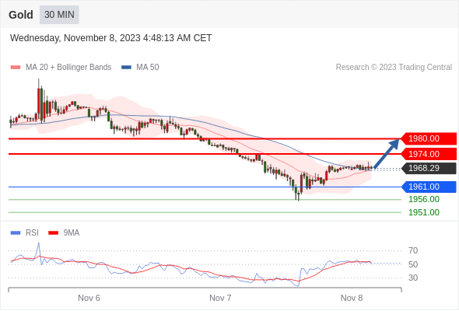Click the MA 20 + Bollinger Bands legend swatch
Image resolution: width=459 pixels, height=311 pixels.
pos(16,68)
